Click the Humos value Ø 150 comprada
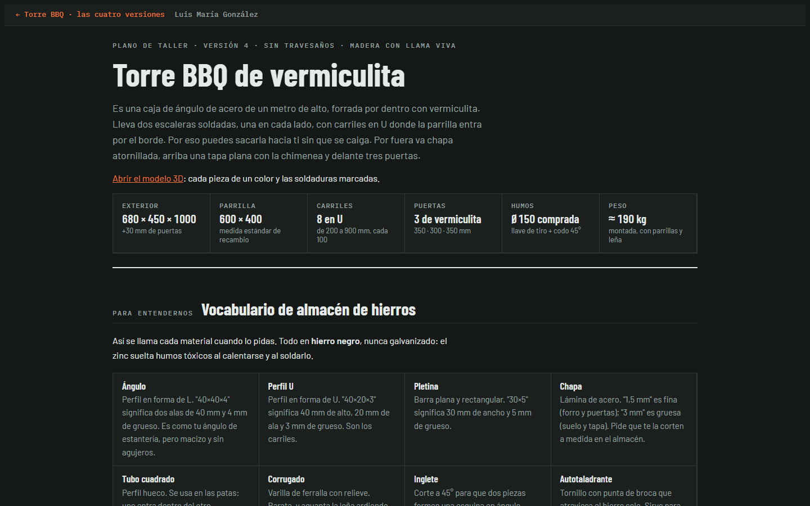 tap(545, 219)
